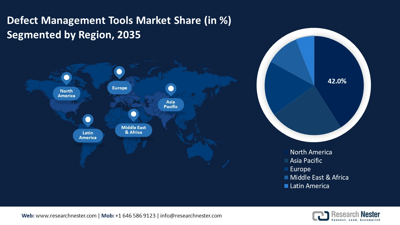
Task: Click the Latin America map pin icon
Action: 88,120
